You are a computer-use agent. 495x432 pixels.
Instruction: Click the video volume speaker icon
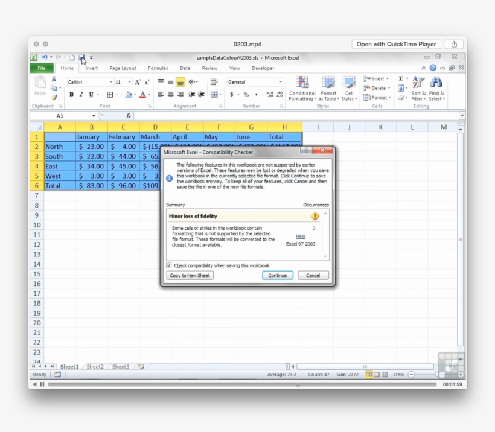pyautogui.click(x=35, y=384)
